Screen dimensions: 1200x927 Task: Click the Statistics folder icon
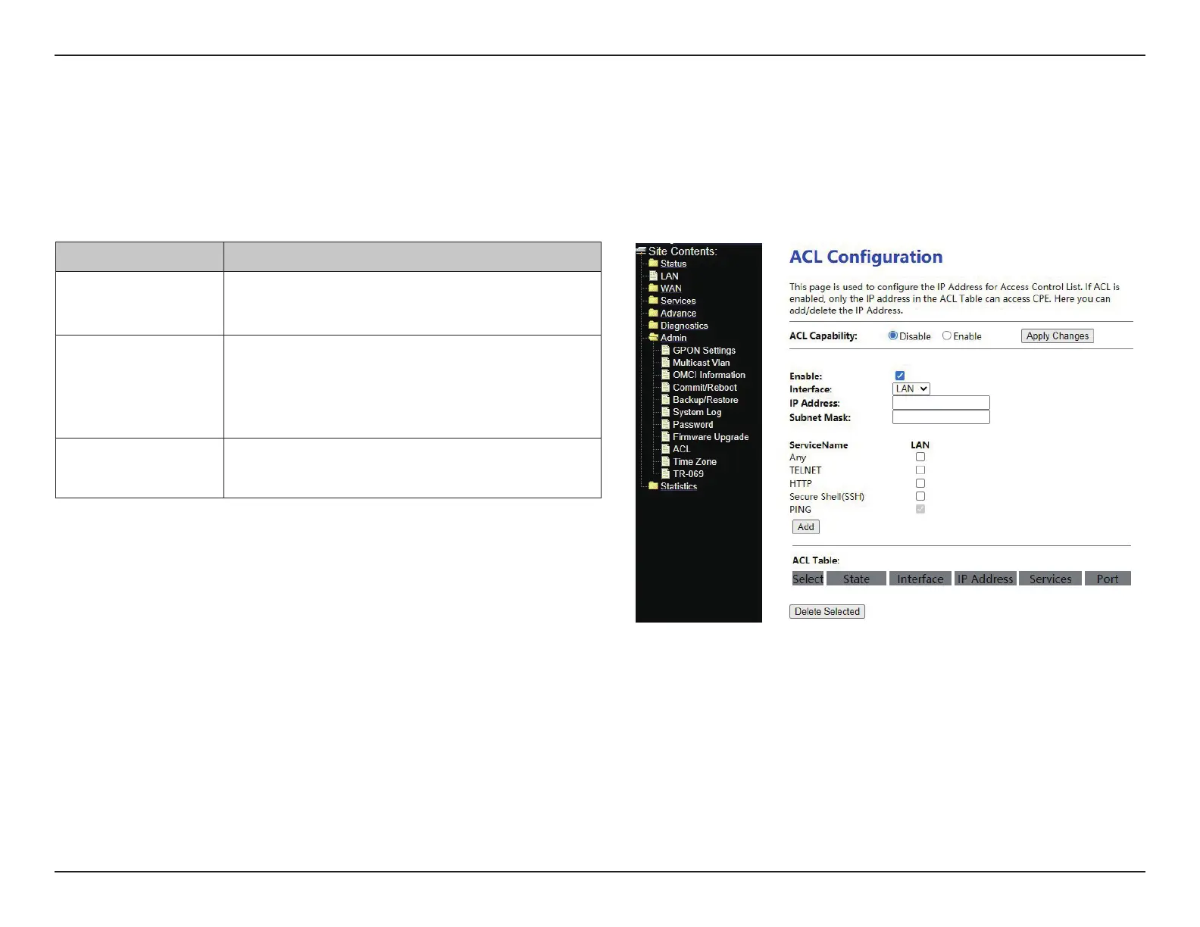pos(653,486)
